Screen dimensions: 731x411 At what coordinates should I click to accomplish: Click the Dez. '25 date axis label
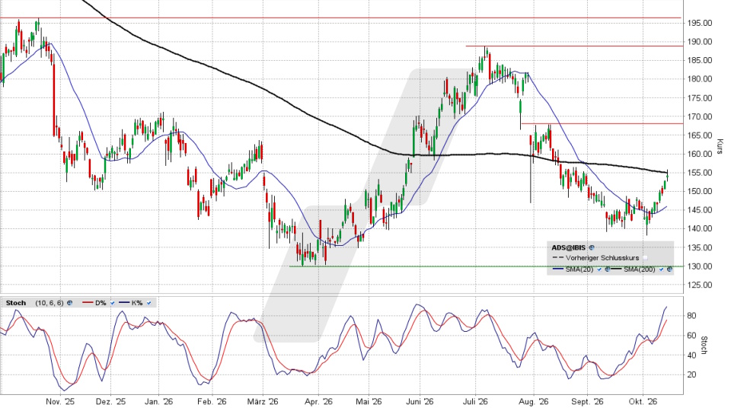click(x=110, y=402)
